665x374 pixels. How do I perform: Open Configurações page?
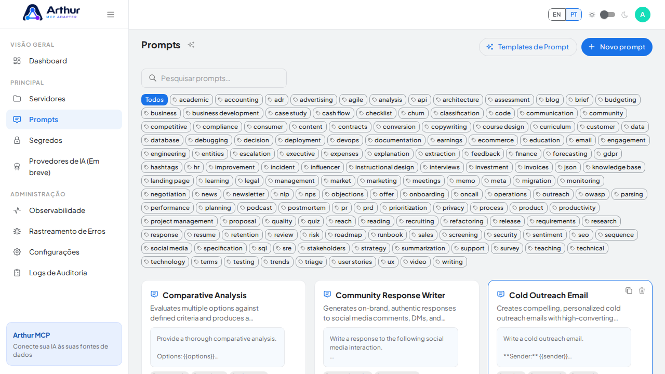64,252
